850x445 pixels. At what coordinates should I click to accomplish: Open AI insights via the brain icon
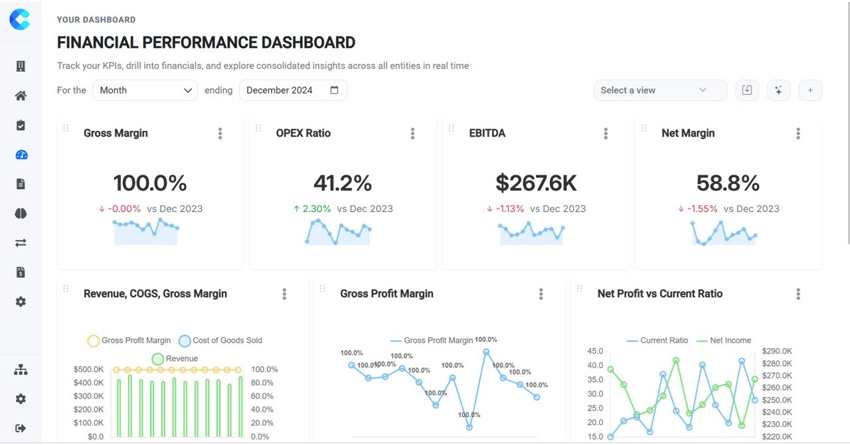20,213
